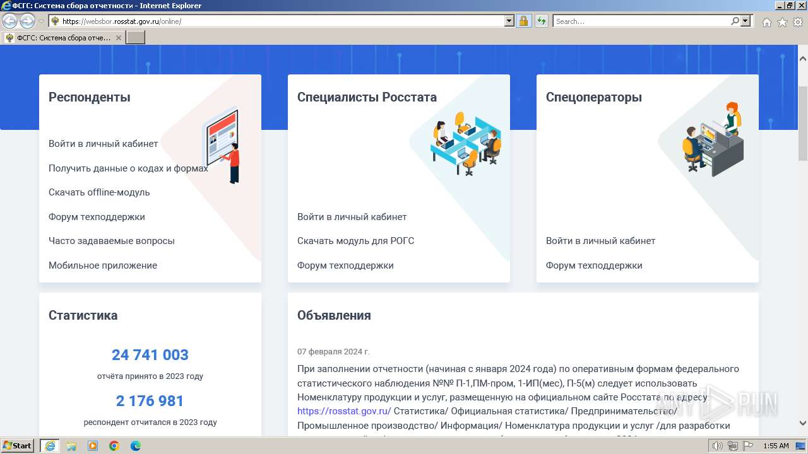
Task: Click the Спецоператоры heading
Action: pyautogui.click(x=594, y=97)
